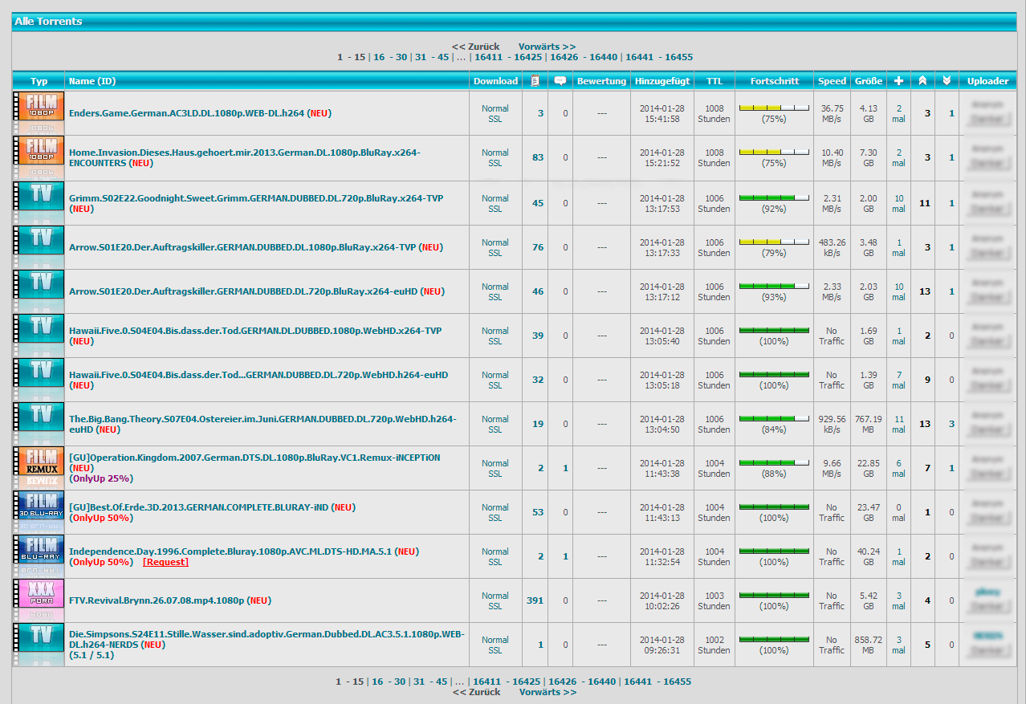Image resolution: width=1026 pixels, height=704 pixels.
Task: Select the Alle Torrents title bar
Action: pos(514,22)
